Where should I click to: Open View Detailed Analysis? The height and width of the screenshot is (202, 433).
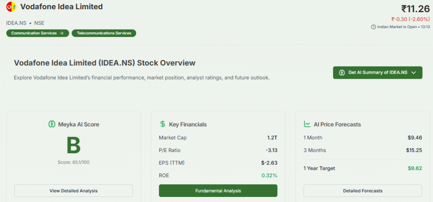click(x=74, y=191)
